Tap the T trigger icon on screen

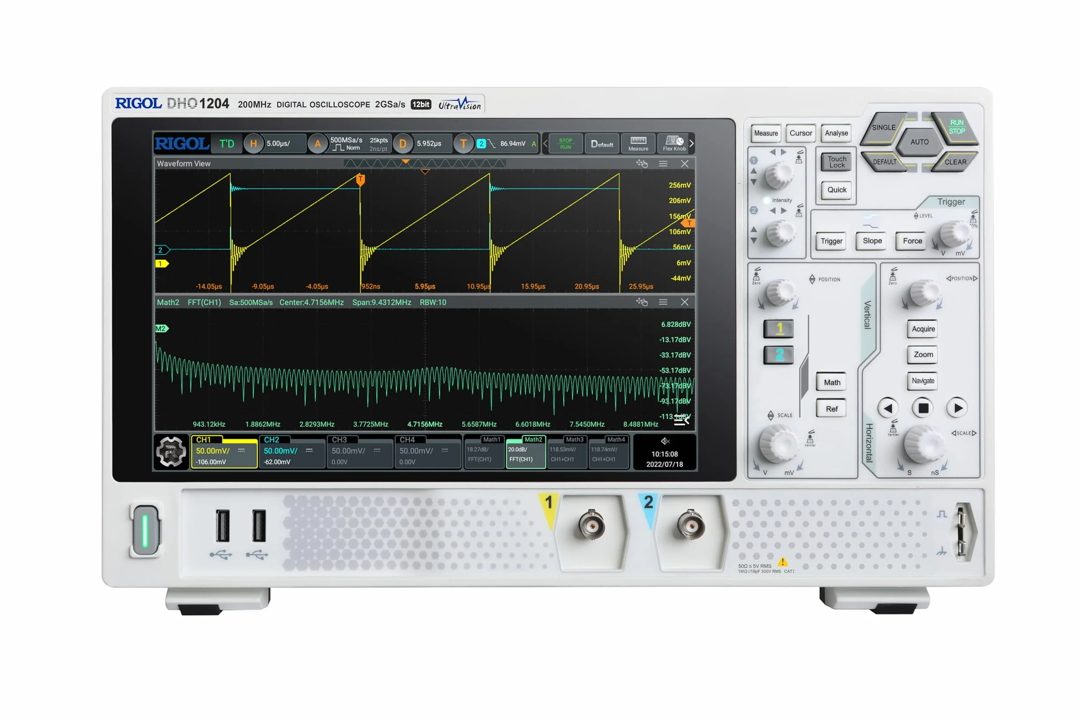[x=463, y=144]
